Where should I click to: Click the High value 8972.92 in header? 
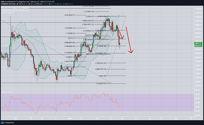[54, 4]
